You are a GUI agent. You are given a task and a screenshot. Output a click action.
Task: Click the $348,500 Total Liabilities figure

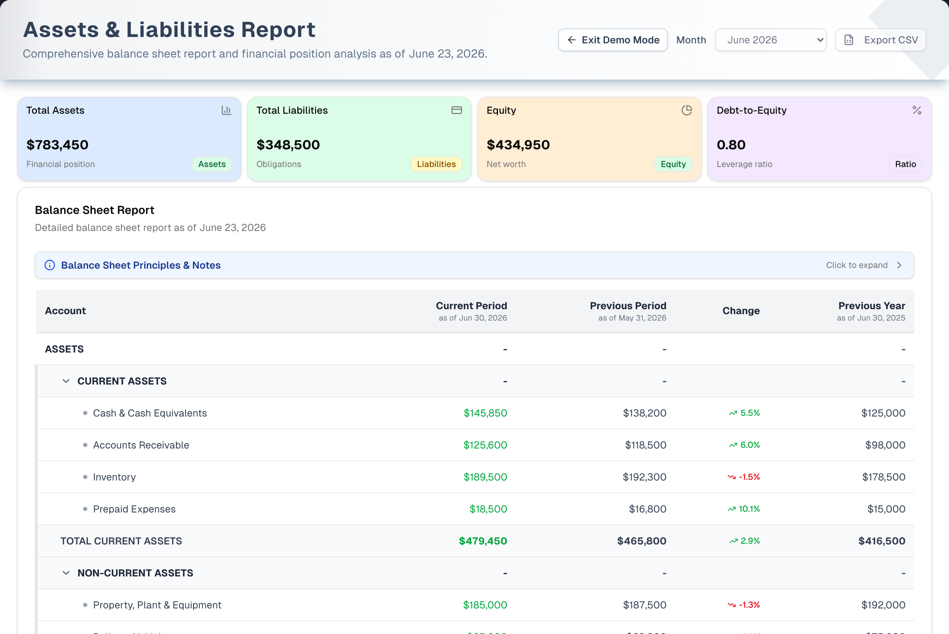point(288,144)
